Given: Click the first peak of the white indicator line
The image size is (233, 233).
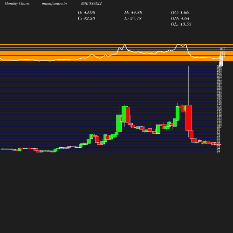Looking at the screenshot, I should (x=124, y=45).
